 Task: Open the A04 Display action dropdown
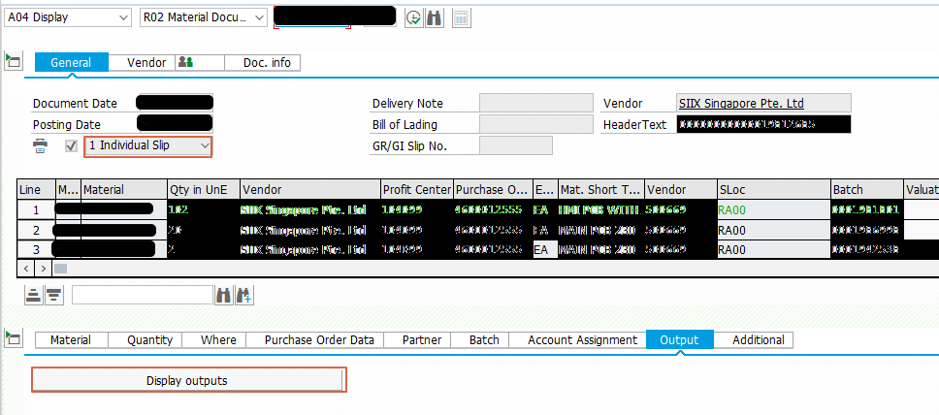tap(68, 17)
